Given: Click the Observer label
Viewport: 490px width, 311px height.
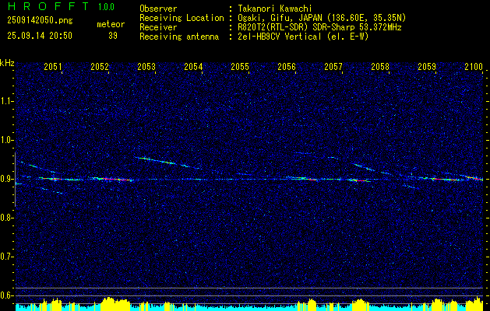Looking at the screenshot, I should pos(158,9).
